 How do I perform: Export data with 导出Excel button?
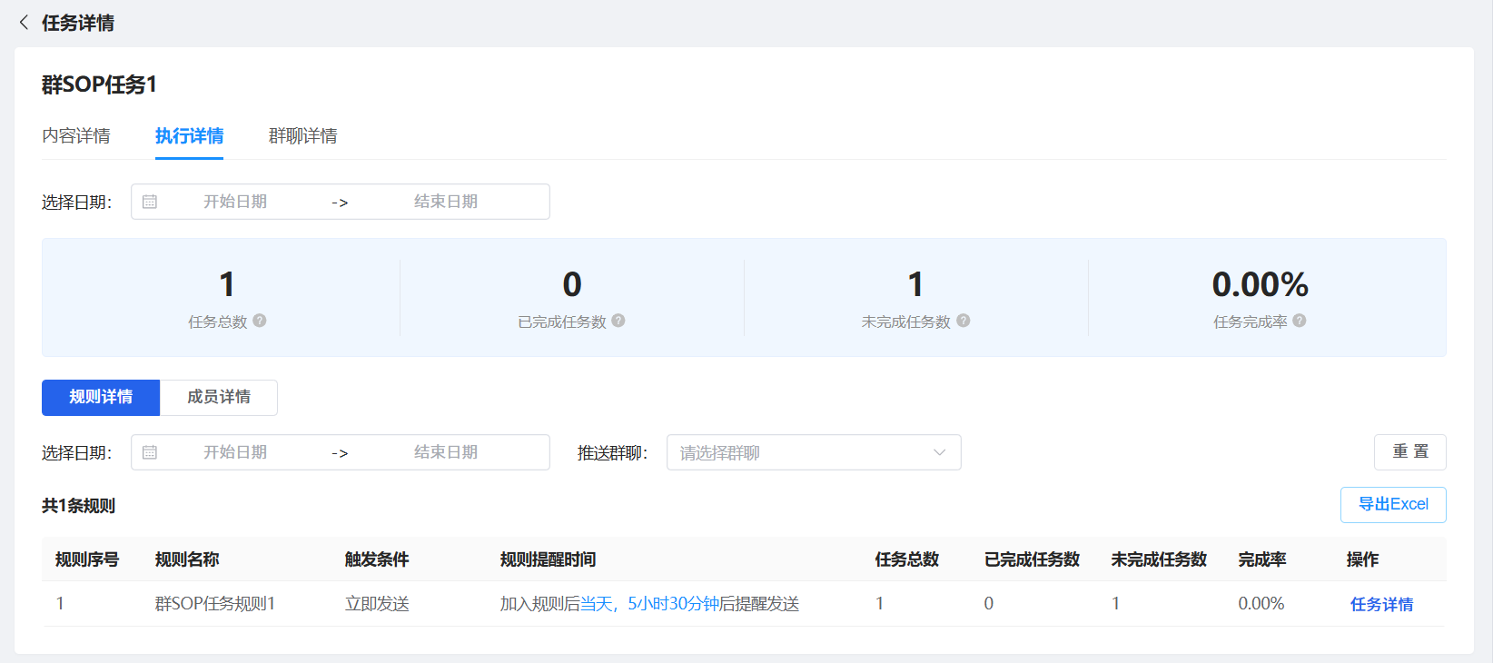click(1393, 505)
